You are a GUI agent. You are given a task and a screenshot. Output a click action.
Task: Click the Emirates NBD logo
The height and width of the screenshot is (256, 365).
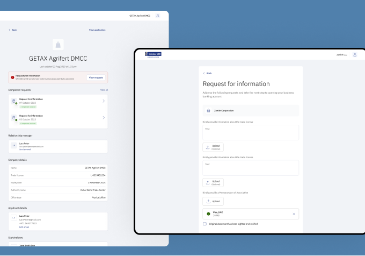[153, 55]
